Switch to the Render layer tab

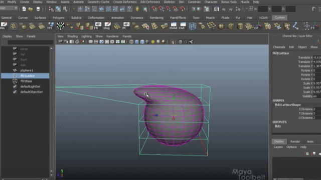tap(295, 141)
